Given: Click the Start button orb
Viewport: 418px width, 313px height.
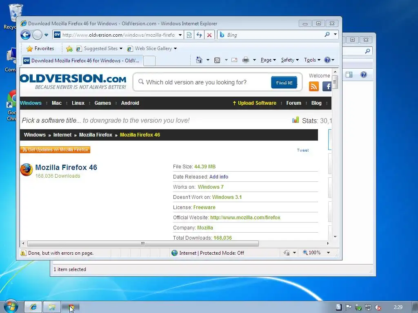Looking at the screenshot, I should click(x=10, y=306).
